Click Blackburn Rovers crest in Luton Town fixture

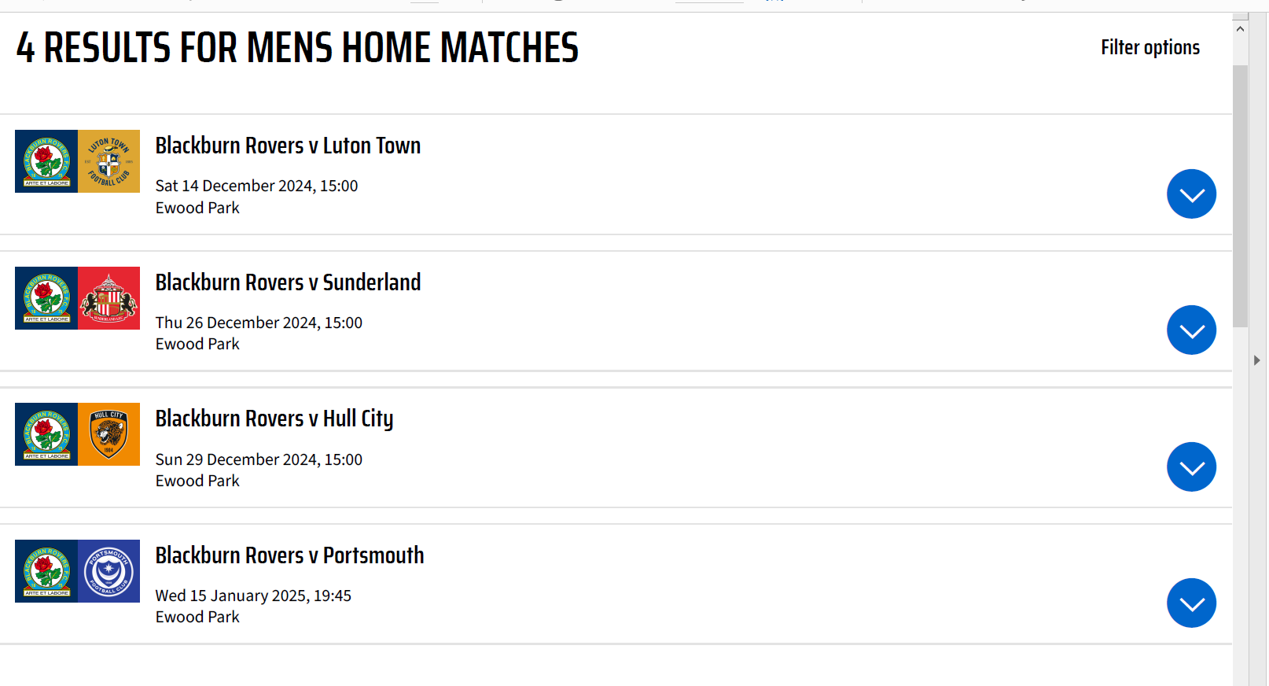[x=46, y=161]
